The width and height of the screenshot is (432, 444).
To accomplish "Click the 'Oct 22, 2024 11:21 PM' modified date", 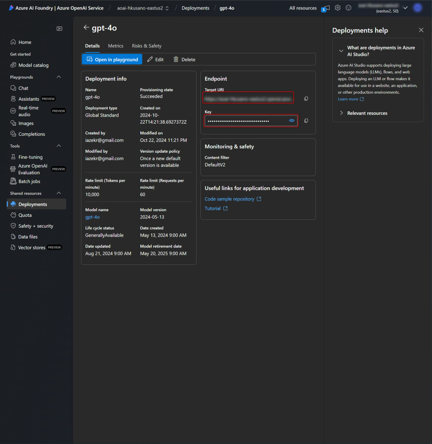I will tap(164, 140).
